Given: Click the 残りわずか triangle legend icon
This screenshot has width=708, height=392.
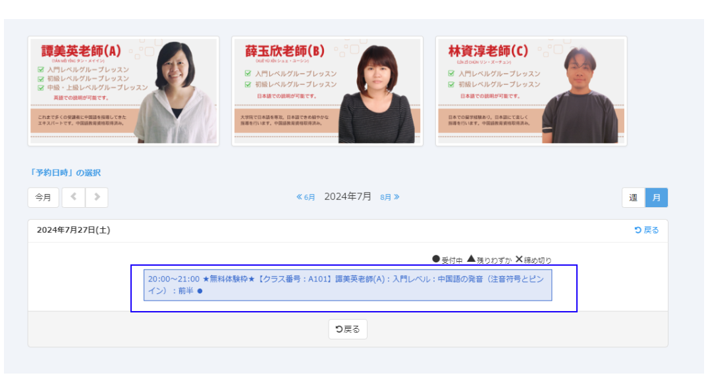Looking at the screenshot, I should point(471,259).
